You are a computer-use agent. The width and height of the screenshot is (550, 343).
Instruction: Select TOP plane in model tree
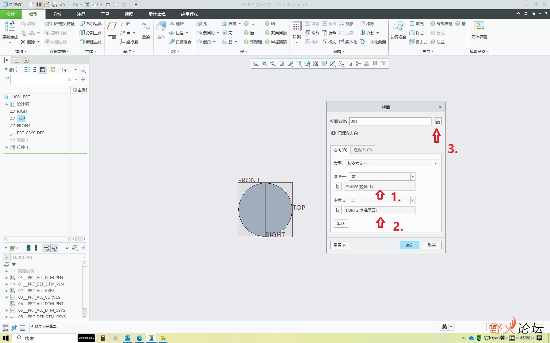[21, 119]
